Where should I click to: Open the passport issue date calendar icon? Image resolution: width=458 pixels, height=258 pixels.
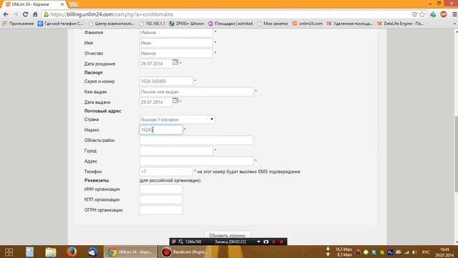[175, 100]
